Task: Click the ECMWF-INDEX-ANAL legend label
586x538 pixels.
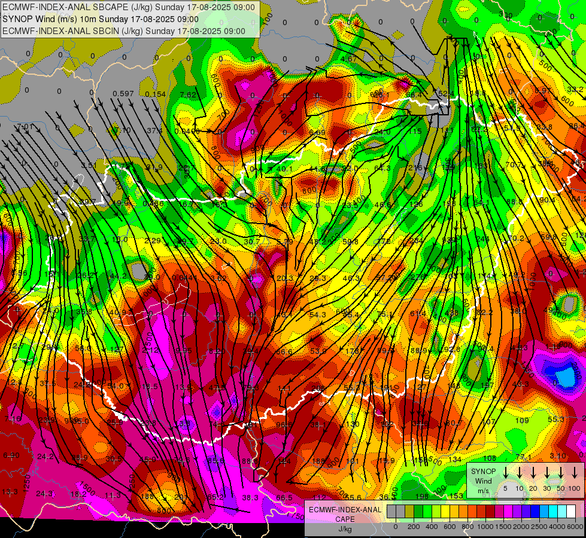Action: (345, 510)
